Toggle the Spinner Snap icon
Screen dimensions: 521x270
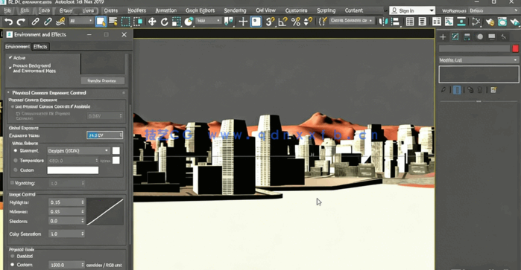[308, 22]
